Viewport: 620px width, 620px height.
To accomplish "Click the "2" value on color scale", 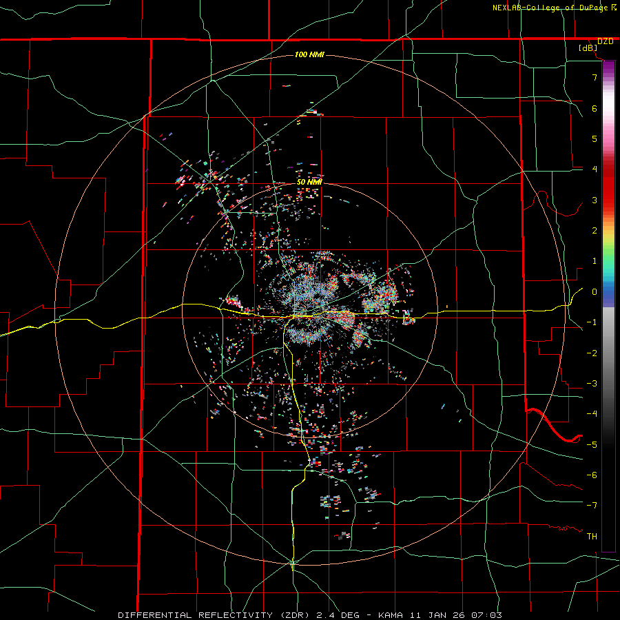I will click(595, 231).
